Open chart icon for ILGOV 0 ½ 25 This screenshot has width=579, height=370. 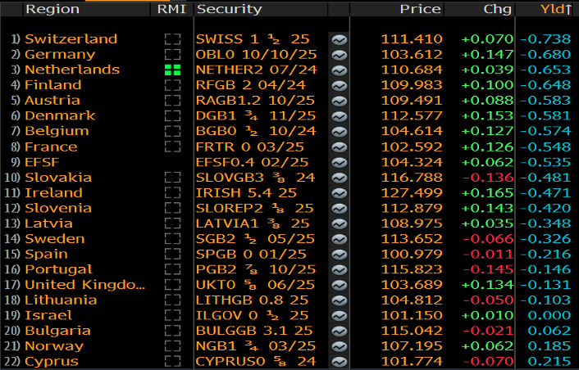(339, 316)
